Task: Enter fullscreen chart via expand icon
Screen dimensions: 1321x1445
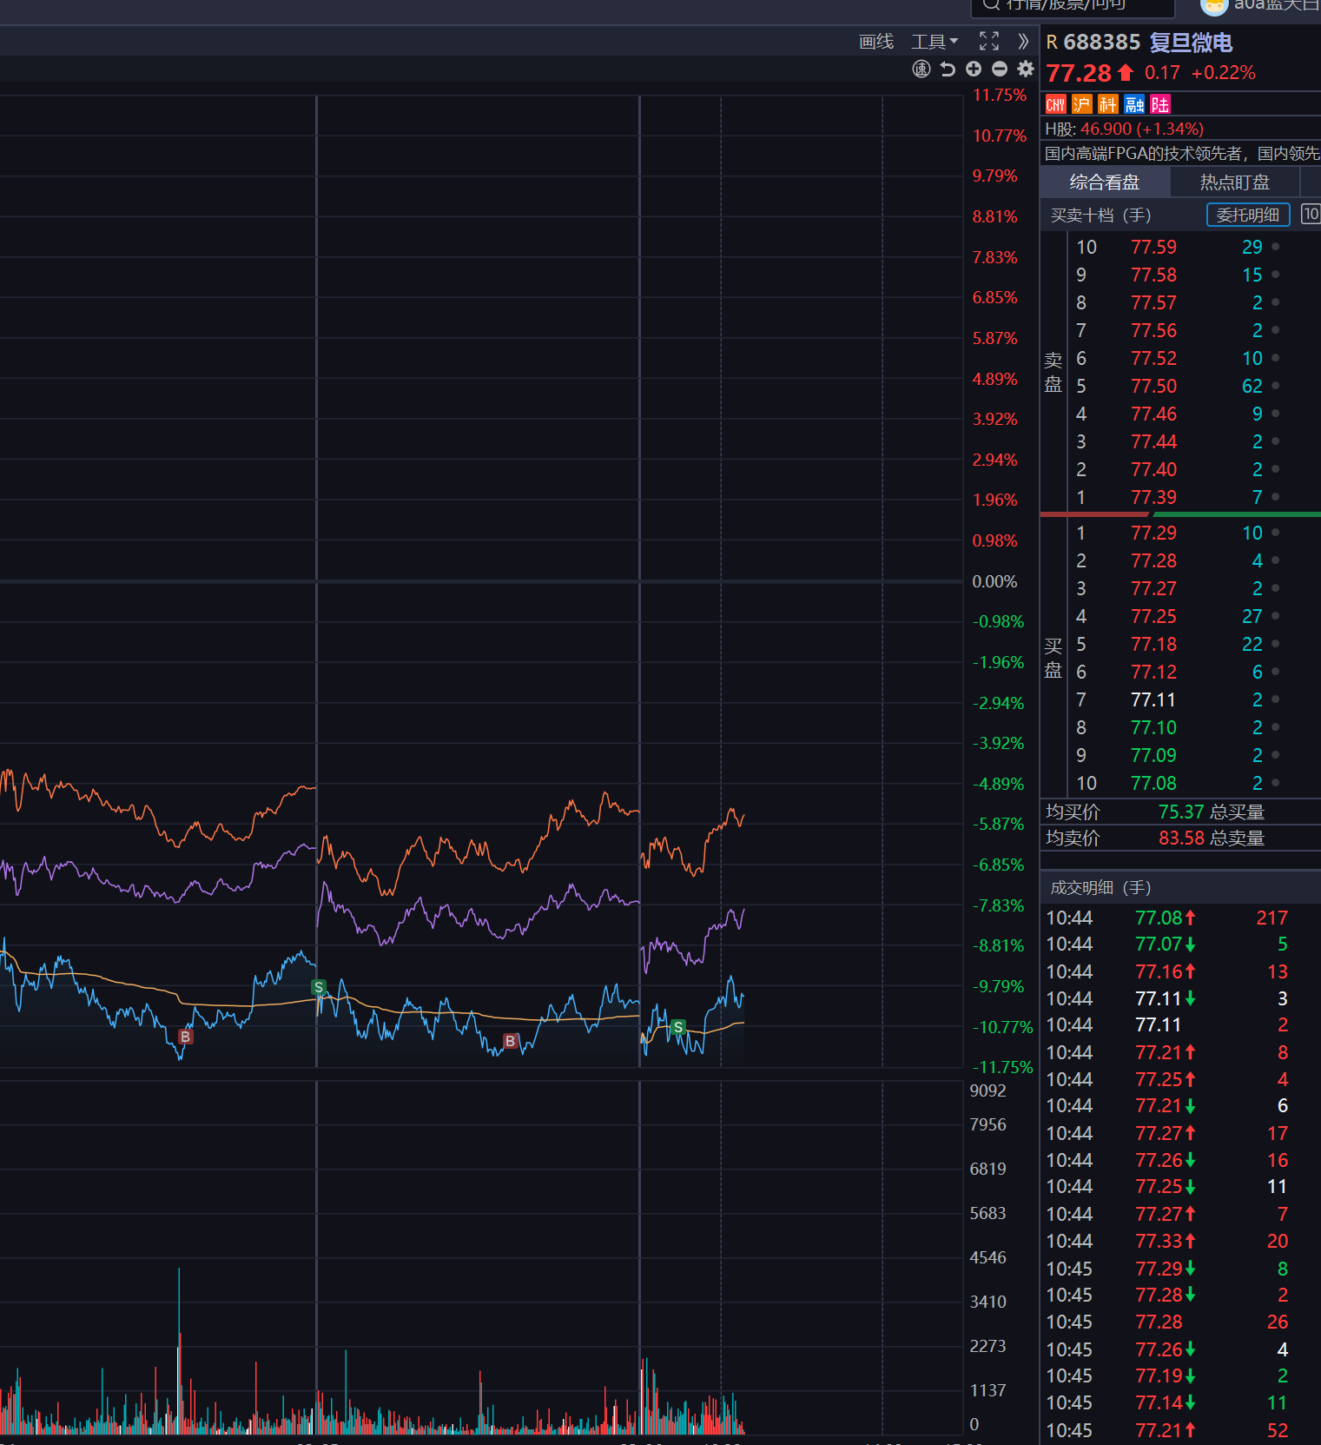Action: [988, 41]
